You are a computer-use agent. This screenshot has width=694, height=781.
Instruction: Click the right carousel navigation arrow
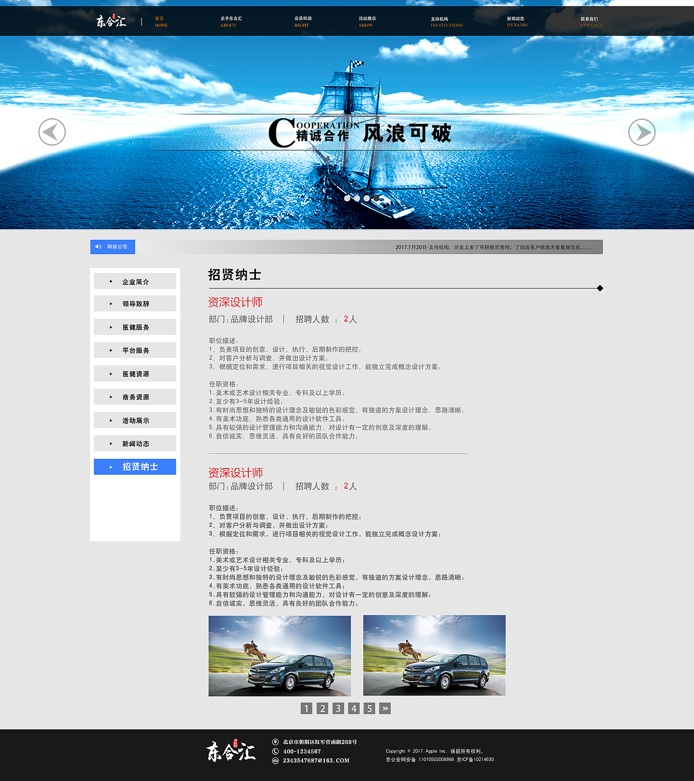tap(642, 132)
